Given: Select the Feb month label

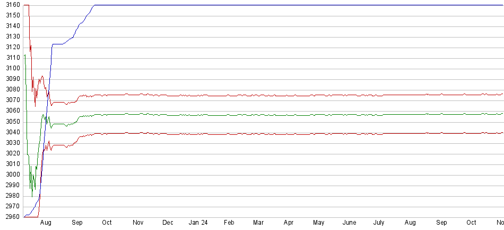Looking at the screenshot, I should [229, 224].
